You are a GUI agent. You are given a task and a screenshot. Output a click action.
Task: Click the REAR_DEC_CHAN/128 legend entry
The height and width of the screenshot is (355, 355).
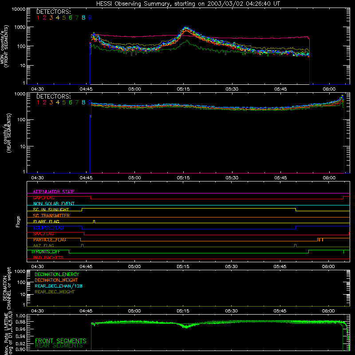(59, 286)
